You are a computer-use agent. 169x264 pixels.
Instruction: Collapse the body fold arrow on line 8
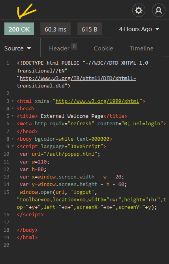tap(13, 139)
